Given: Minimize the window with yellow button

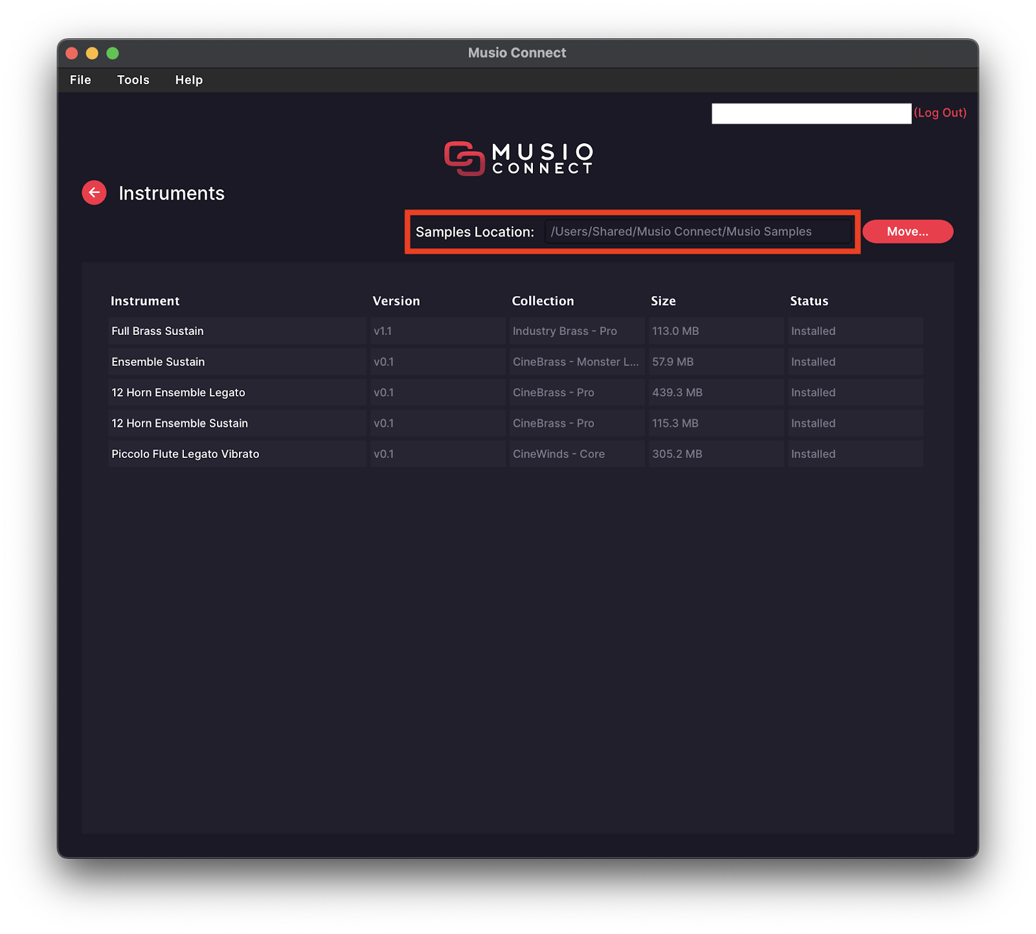Looking at the screenshot, I should tap(92, 53).
